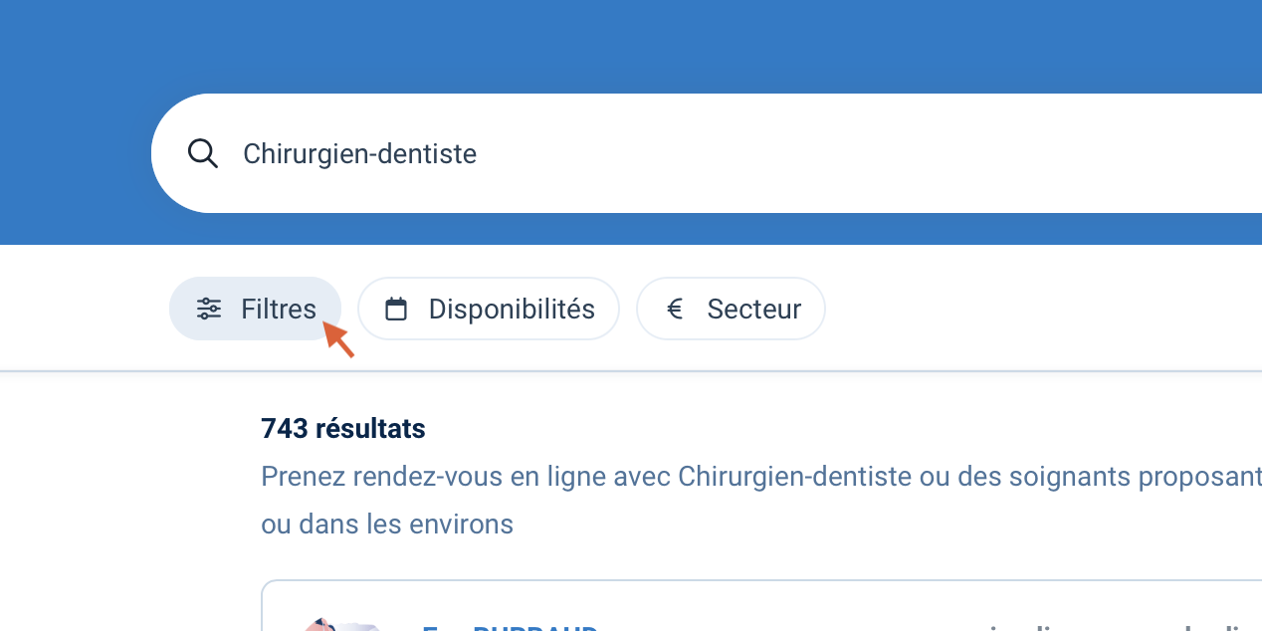1262x631 pixels.
Task: Click the 743 résultats heading
Action: coord(343,429)
